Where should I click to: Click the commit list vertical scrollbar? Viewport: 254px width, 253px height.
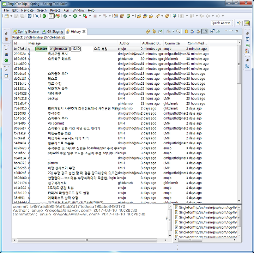pyautogui.click(x=239, y=64)
